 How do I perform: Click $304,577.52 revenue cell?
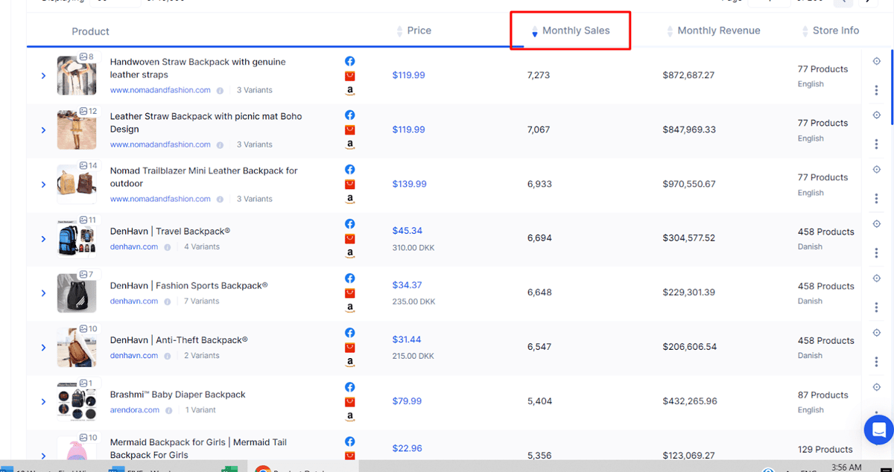(x=689, y=238)
